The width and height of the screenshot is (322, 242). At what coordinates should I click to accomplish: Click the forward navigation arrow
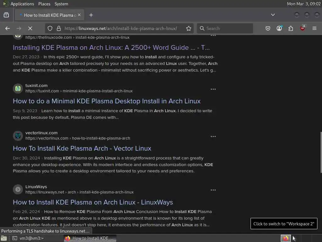point(19,28)
